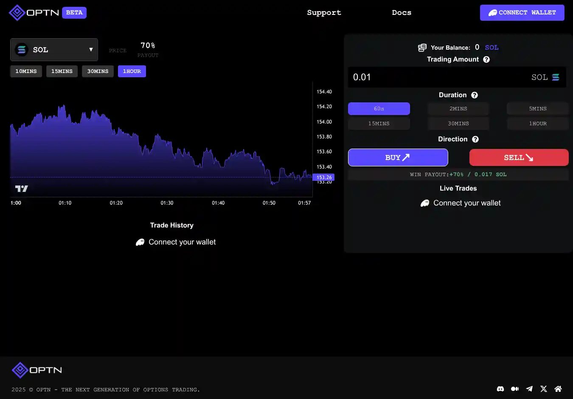Click the red SELL button
Viewport: 573px width, 399px height.
pos(519,157)
